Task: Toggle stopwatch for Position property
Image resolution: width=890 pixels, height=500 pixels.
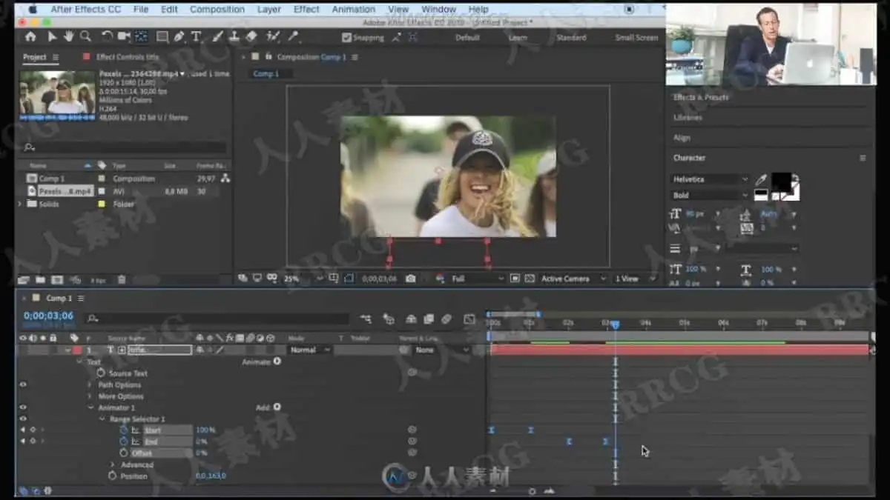Action: click(113, 476)
